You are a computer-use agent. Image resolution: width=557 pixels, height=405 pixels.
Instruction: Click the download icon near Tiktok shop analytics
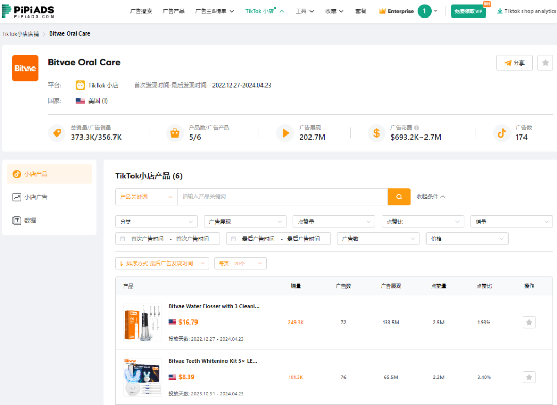pyautogui.click(x=500, y=11)
